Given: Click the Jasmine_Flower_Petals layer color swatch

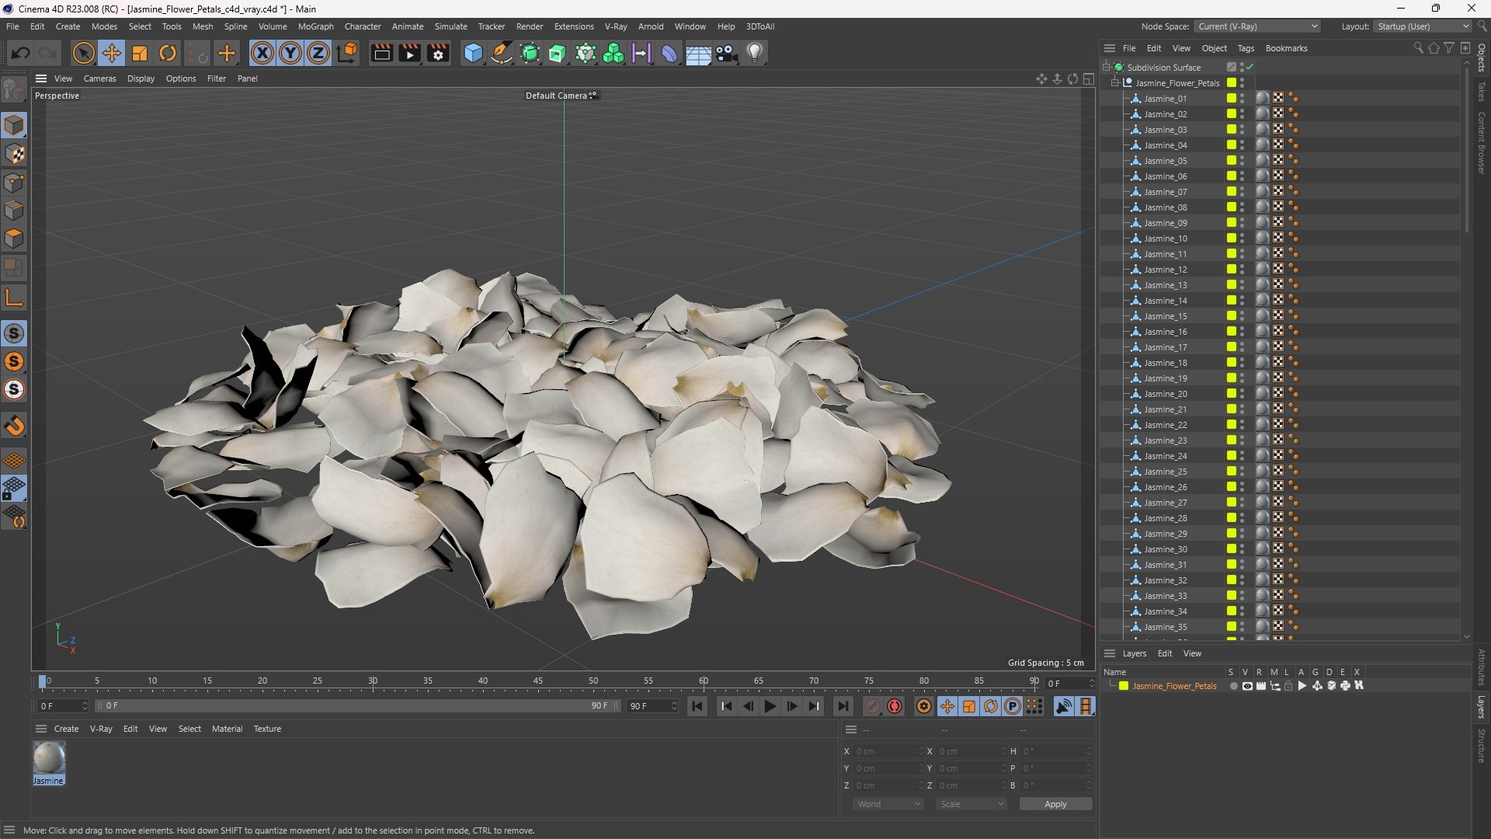Looking at the screenshot, I should click(x=1123, y=686).
